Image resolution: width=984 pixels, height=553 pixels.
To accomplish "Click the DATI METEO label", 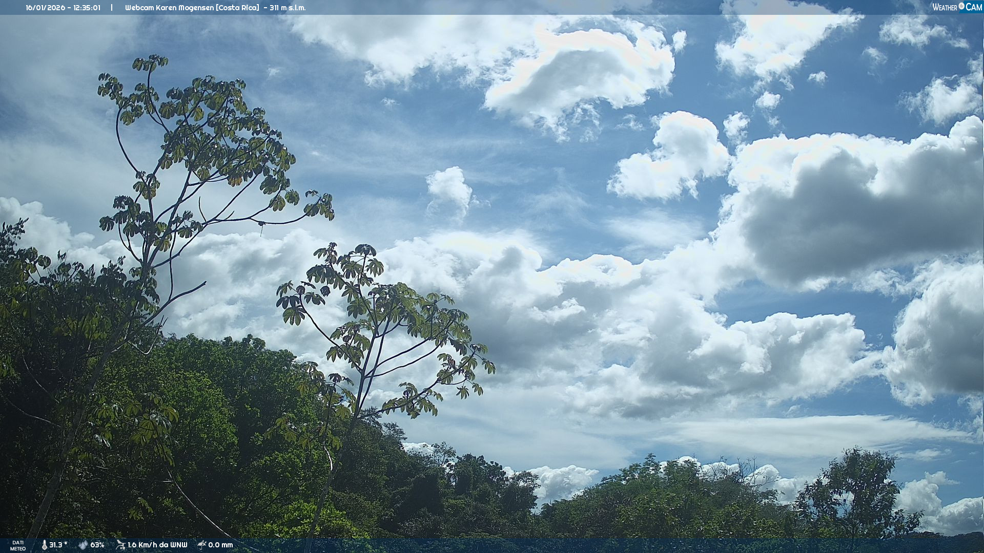I will (18, 546).
